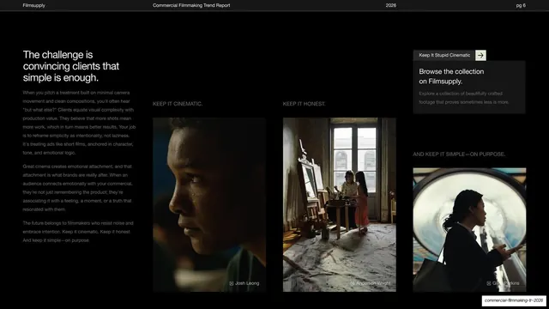This screenshot has height=309, width=549.
Task: Click the arrow icon beside Keep It Stupid Cinematic
Action: (x=480, y=55)
